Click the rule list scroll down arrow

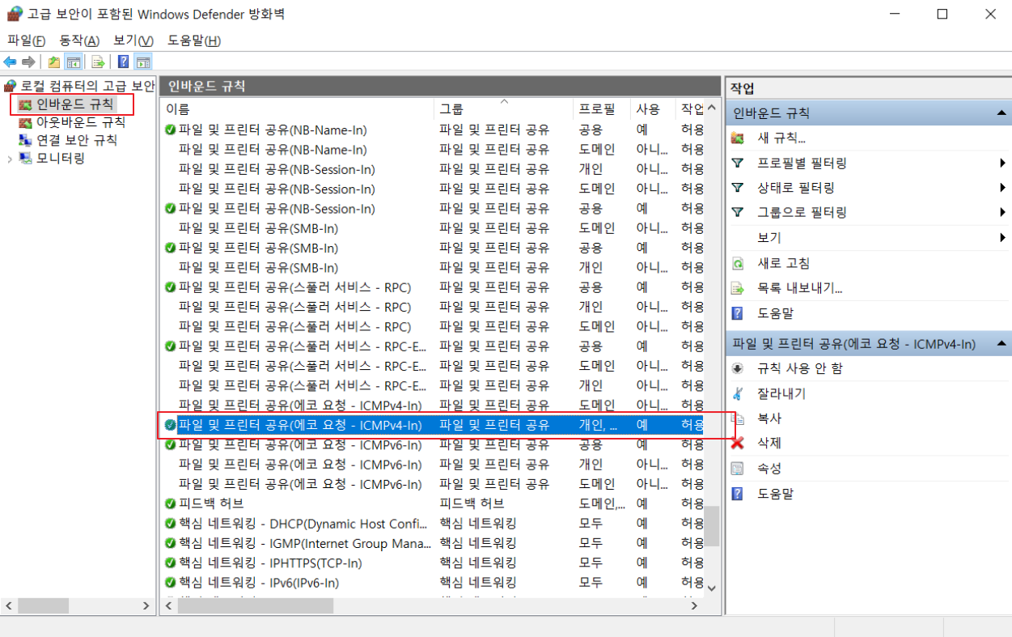(x=712, y=588)
